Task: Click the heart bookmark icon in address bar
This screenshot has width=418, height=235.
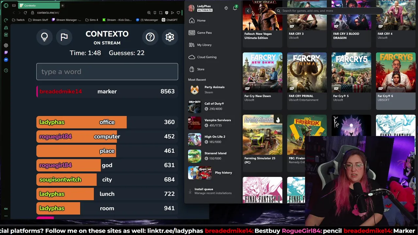Action: click(178, 13)
